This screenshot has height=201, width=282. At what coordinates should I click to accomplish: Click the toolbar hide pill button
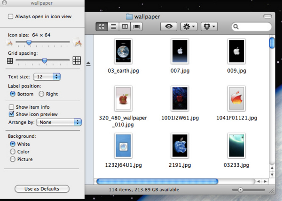tap(267, 16)
